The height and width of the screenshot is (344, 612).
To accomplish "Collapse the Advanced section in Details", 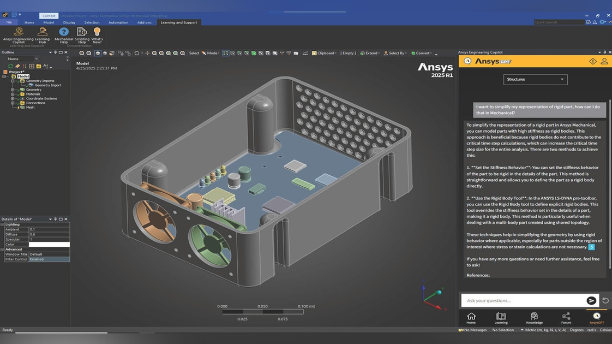I will point(2,249).
